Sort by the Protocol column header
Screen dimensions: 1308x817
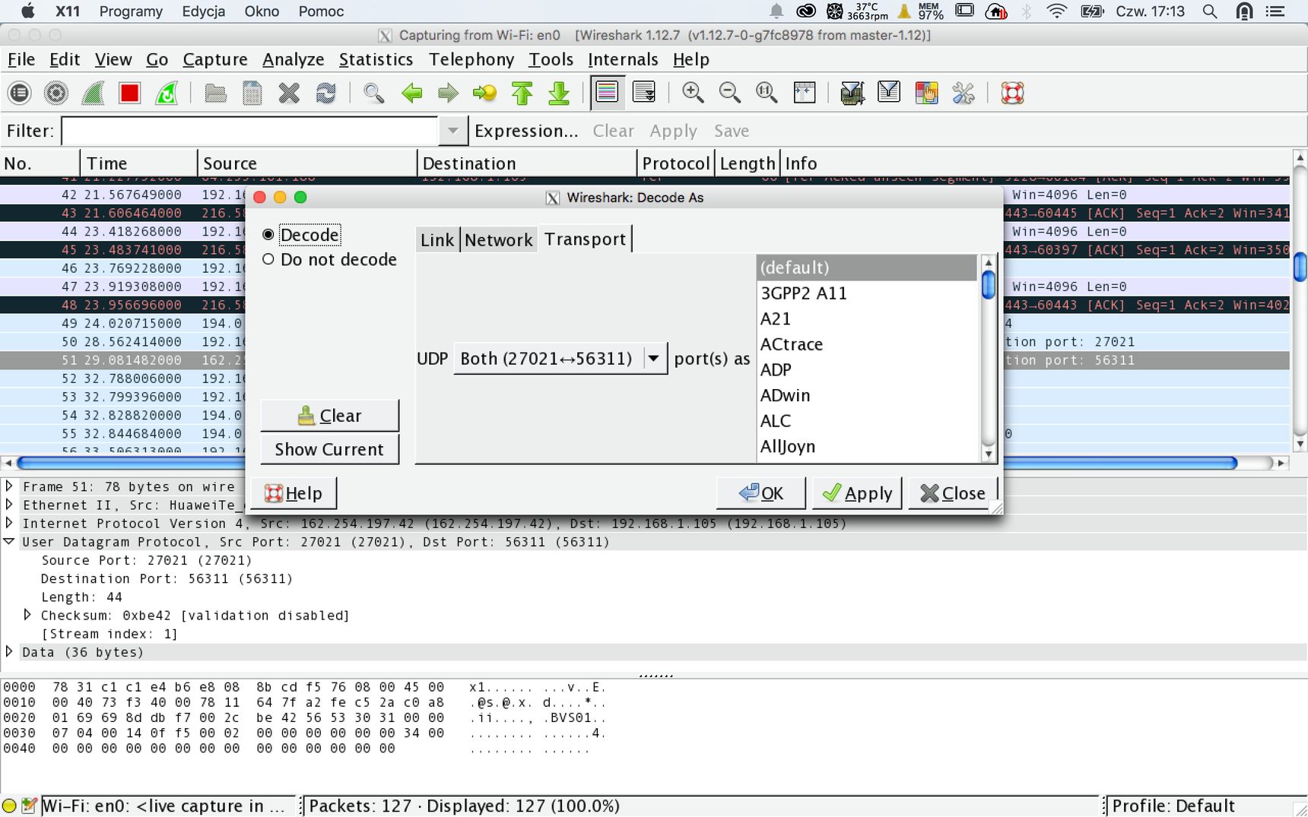(x=675, y=163)
